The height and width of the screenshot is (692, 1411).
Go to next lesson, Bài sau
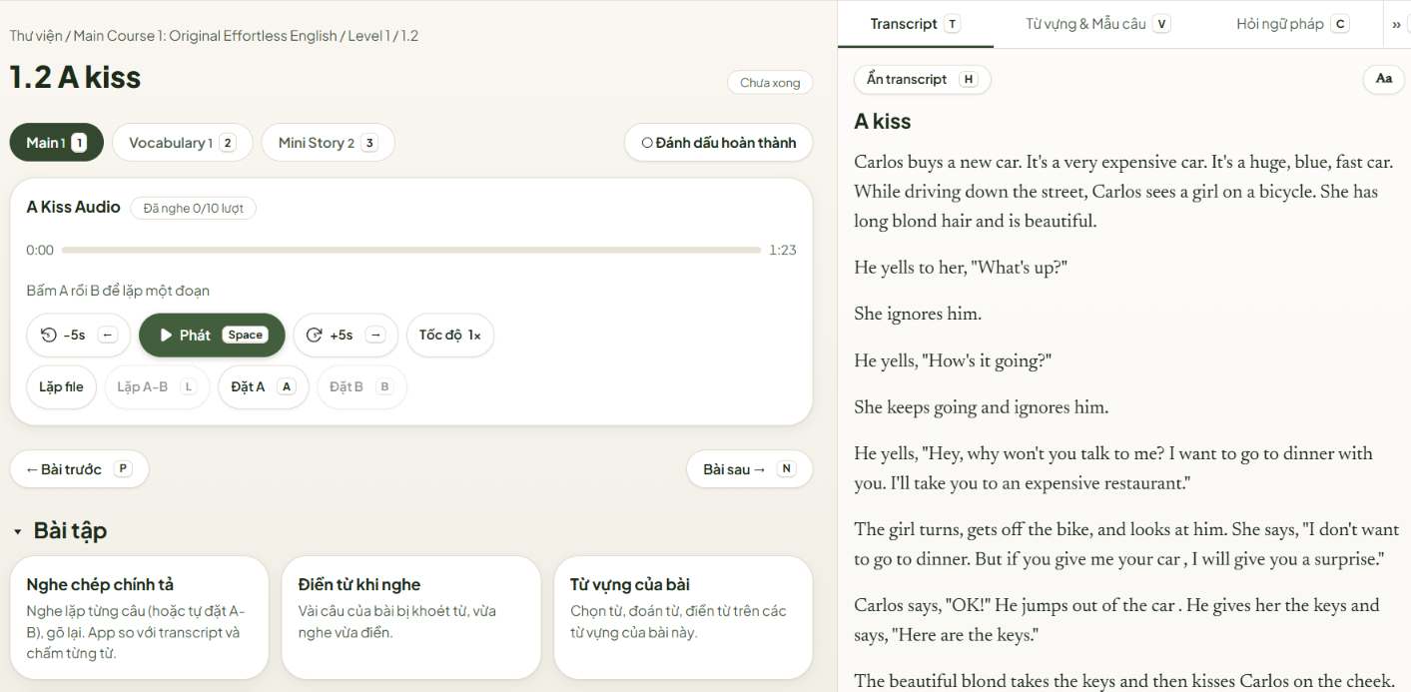coord(749,469)
